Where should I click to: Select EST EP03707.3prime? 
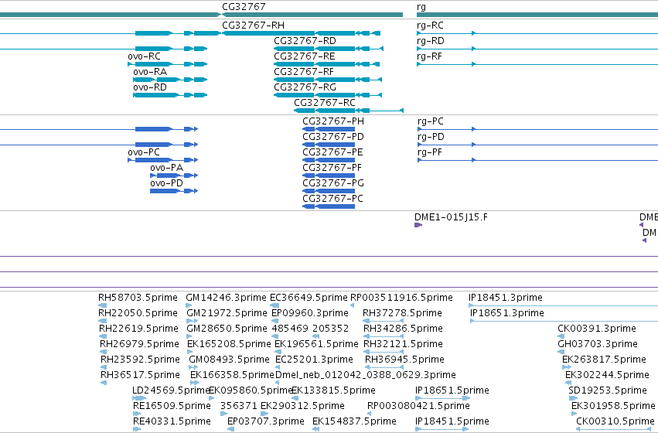[x=266, y=421]
